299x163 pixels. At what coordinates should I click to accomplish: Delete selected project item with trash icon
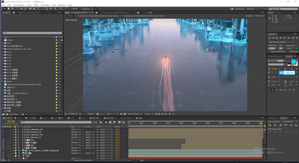click(x=23, y=114)
